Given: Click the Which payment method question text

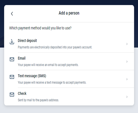Looking at the screenshot, I should pyautogui.click(x=40, y=28).
